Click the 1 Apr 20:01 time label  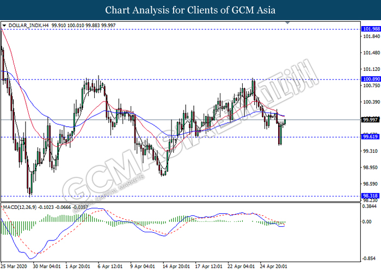pyautogui.click(x=78, y=267)
